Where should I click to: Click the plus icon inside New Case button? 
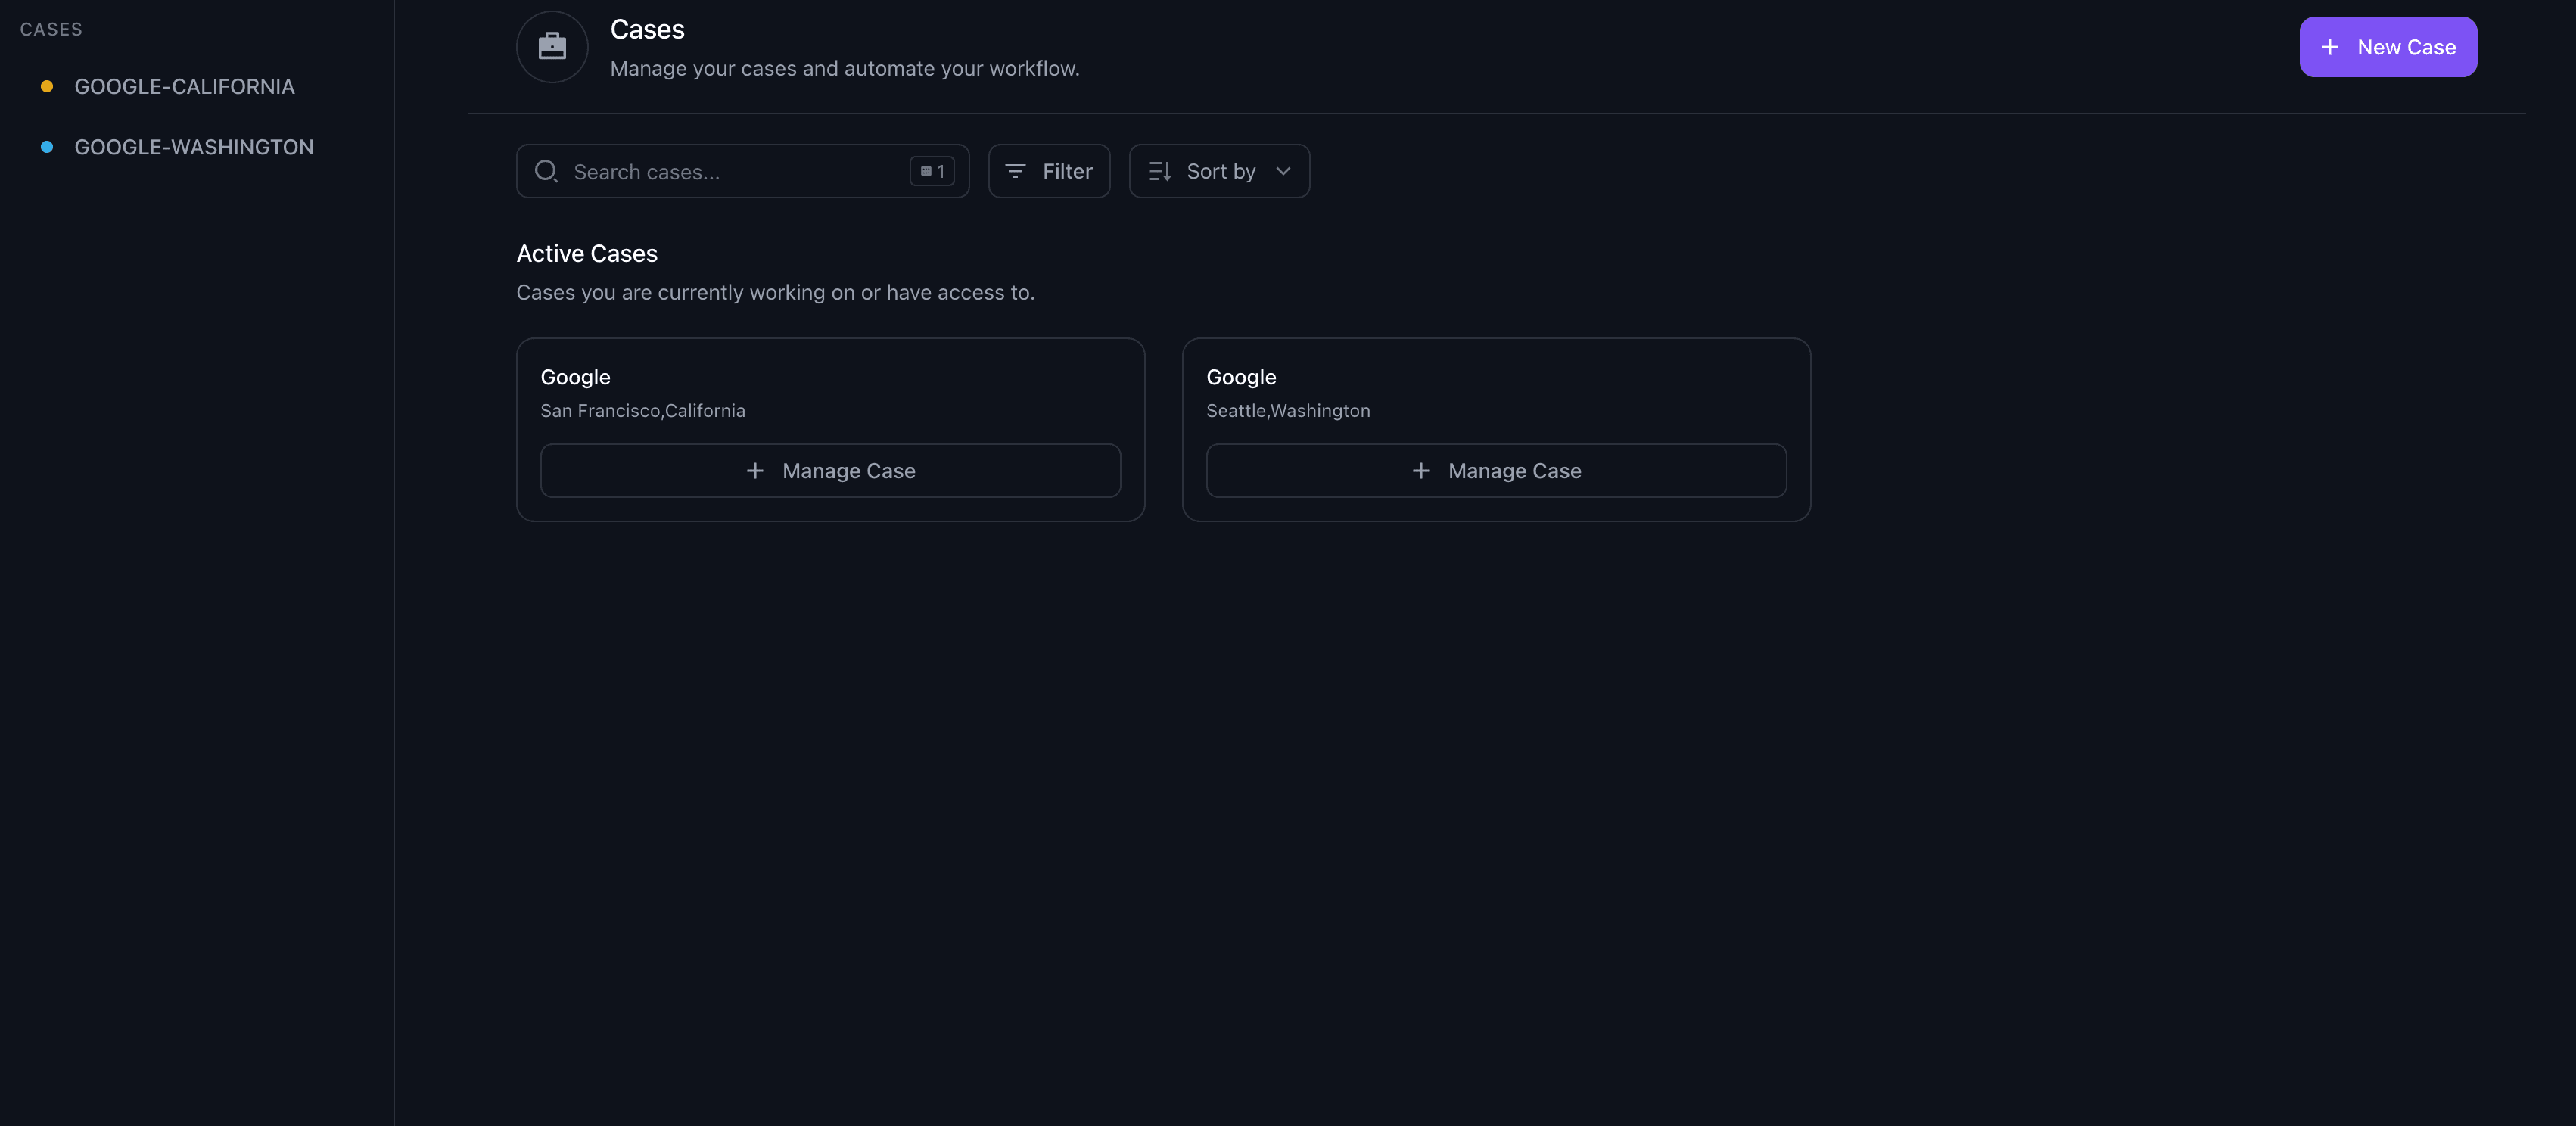[2330, 46]
